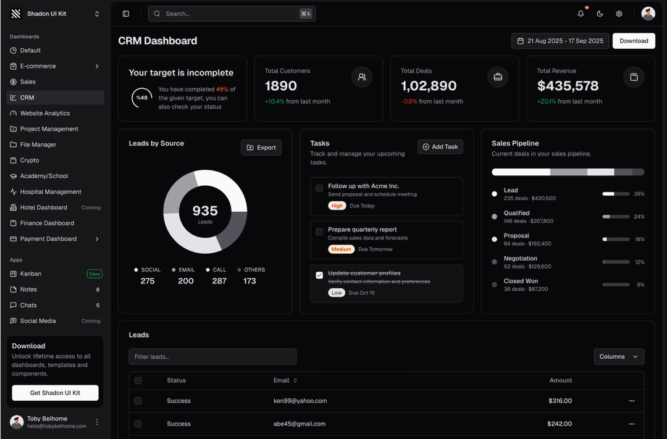667x439 pixels.
Task: Switch to the Sales dashboard
Action: [28, 82]
